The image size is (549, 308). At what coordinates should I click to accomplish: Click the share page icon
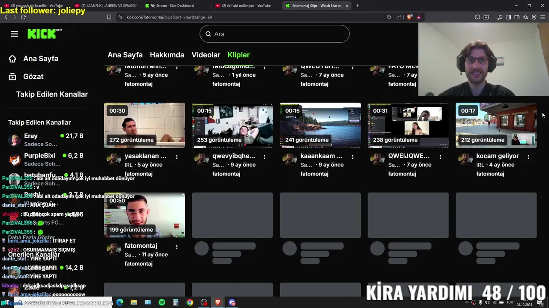(399, 17)
